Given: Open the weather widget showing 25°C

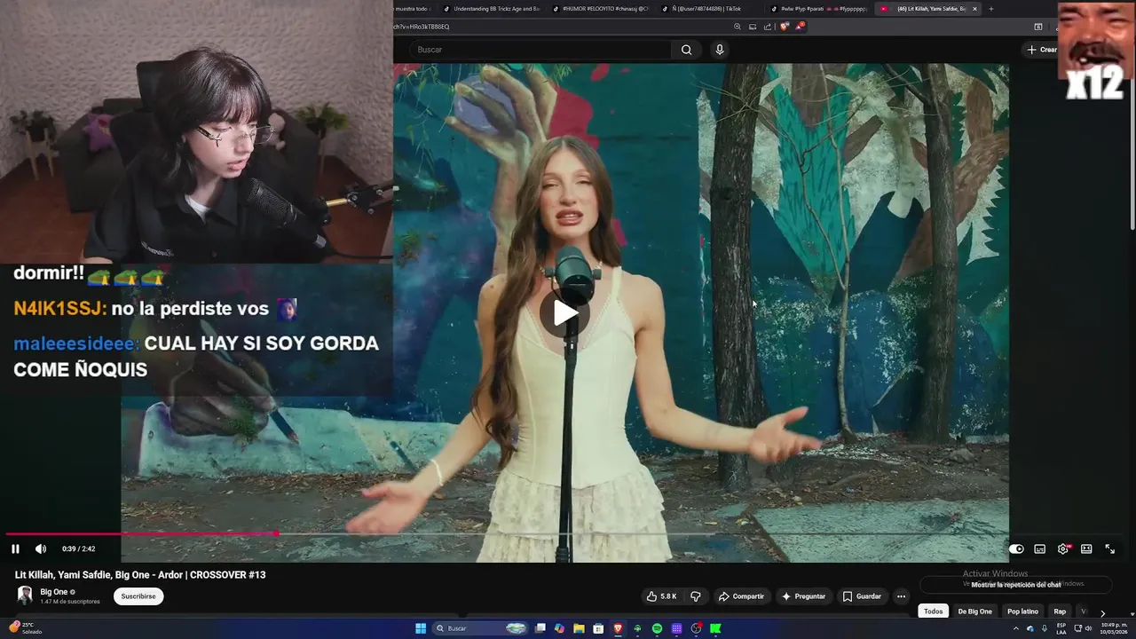Looking at the screenshot, I should click(24, 627).
